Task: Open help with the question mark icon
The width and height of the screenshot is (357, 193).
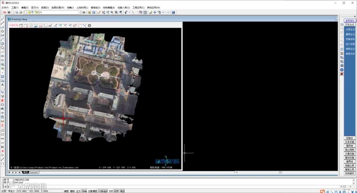Action: pyautogui.click(x=173, y=12)
